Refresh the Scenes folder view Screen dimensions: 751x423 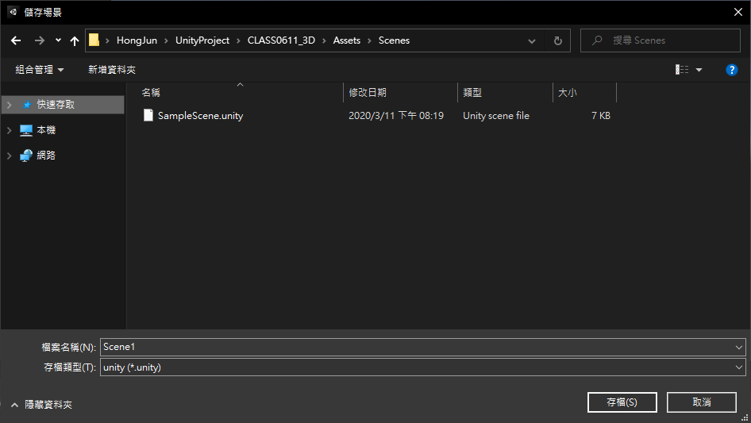pyautogui.click(x=557, y=40)
